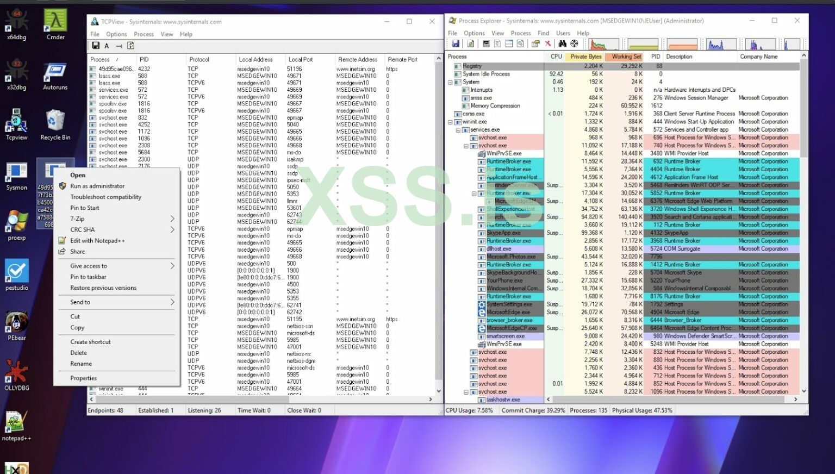The height and width of the screenshot is (474, 835).
Task: Collapse the wininit.exe tree node
Action: pos(450,122)
